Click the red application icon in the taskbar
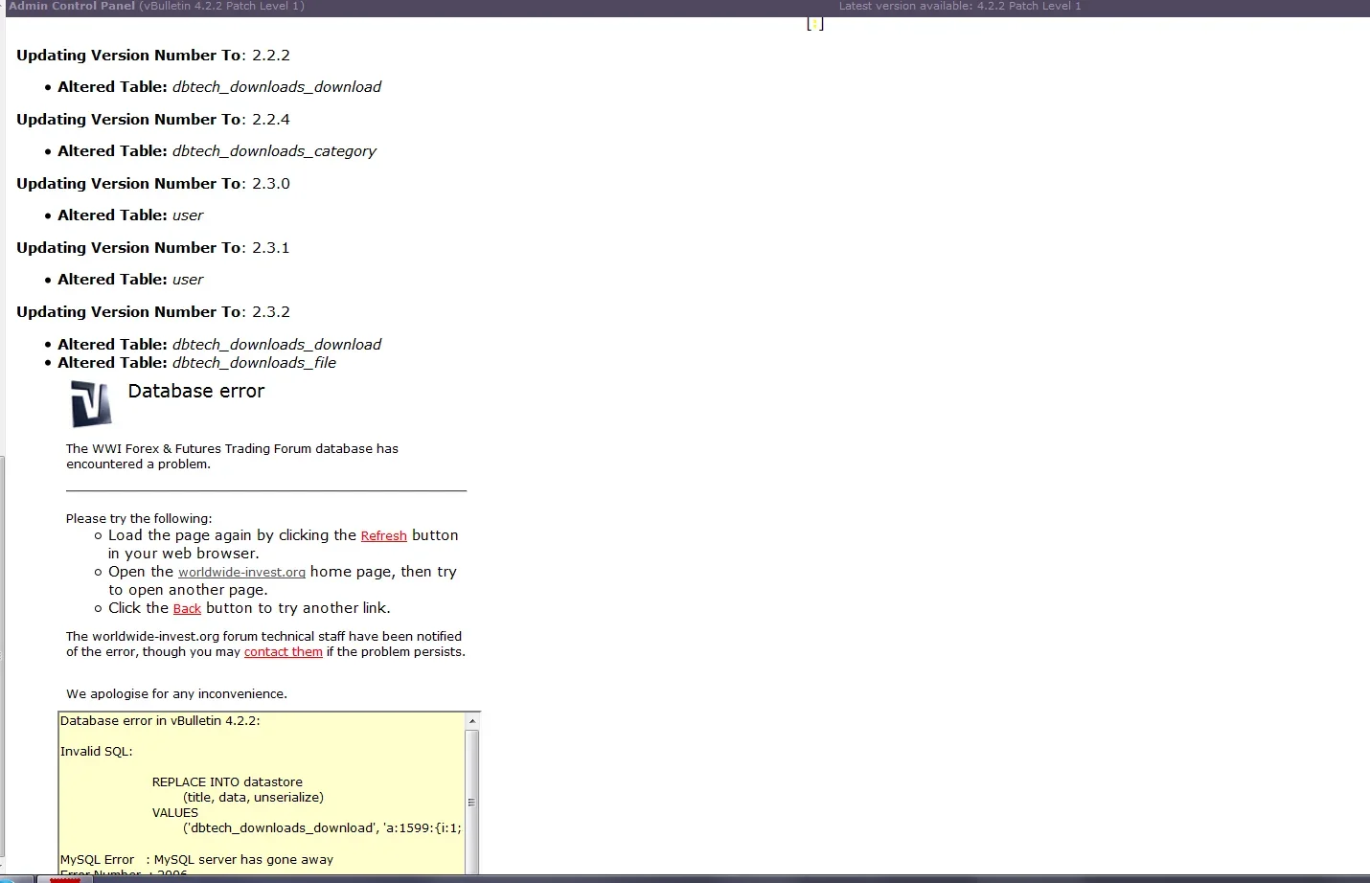The image size is (1370, 883). coord(65,879)
